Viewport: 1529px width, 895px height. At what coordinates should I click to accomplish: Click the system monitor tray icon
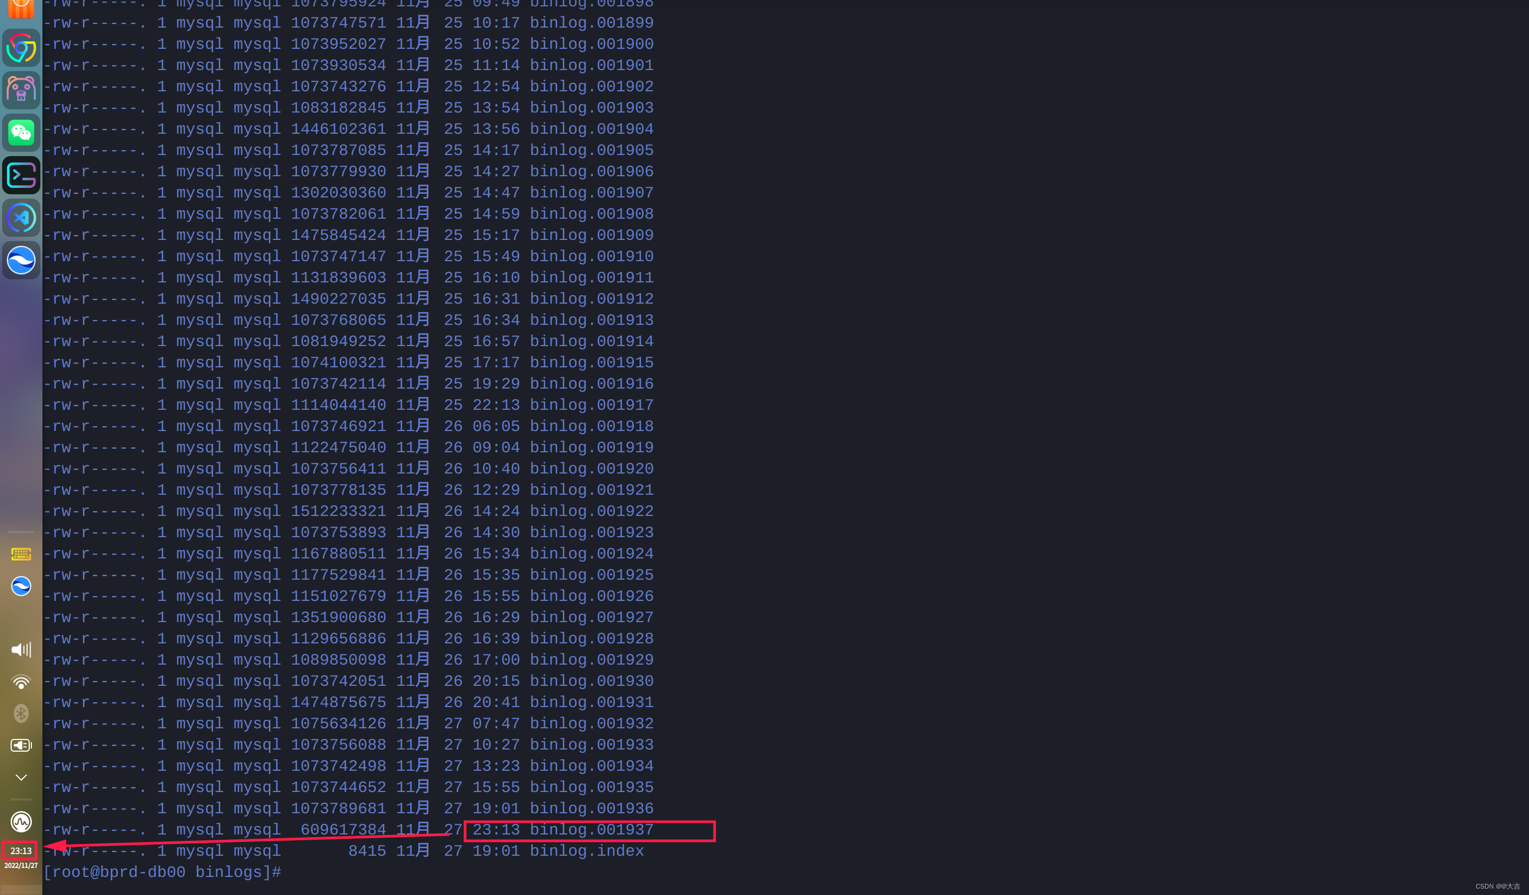[21, 822]
